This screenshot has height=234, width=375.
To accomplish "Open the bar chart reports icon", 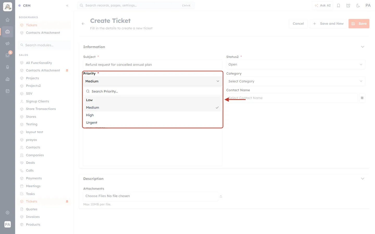I will pos(8,79).
